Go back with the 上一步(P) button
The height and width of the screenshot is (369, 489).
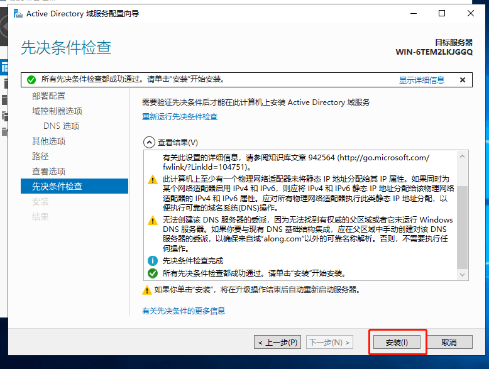click(278, 342)
